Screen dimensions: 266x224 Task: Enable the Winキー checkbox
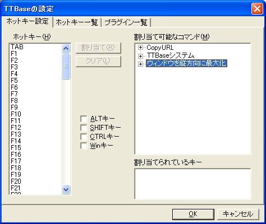[84, 146]
